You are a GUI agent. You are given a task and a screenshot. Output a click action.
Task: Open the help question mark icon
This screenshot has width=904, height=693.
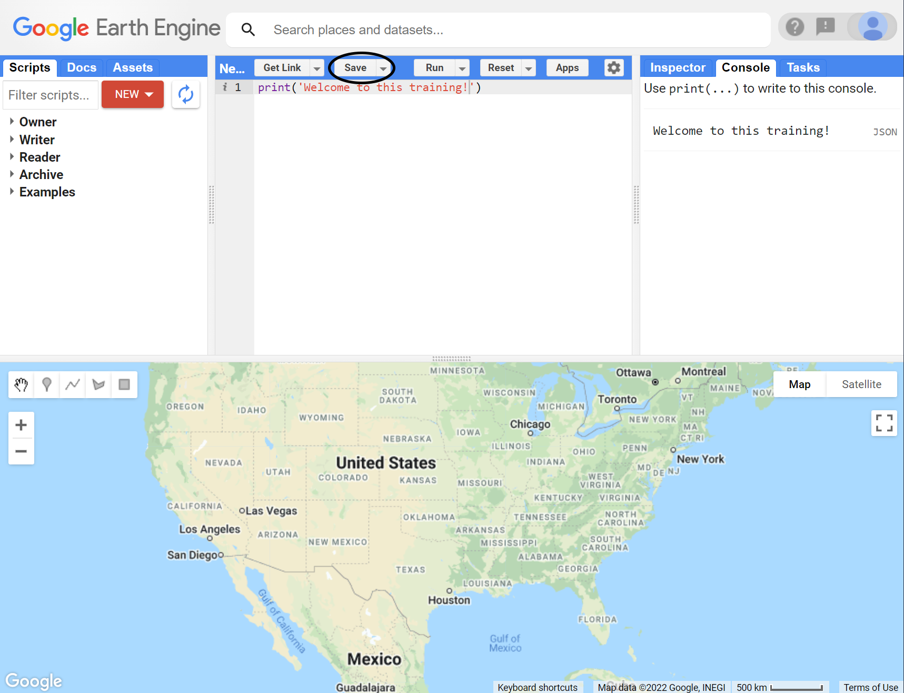794,26
